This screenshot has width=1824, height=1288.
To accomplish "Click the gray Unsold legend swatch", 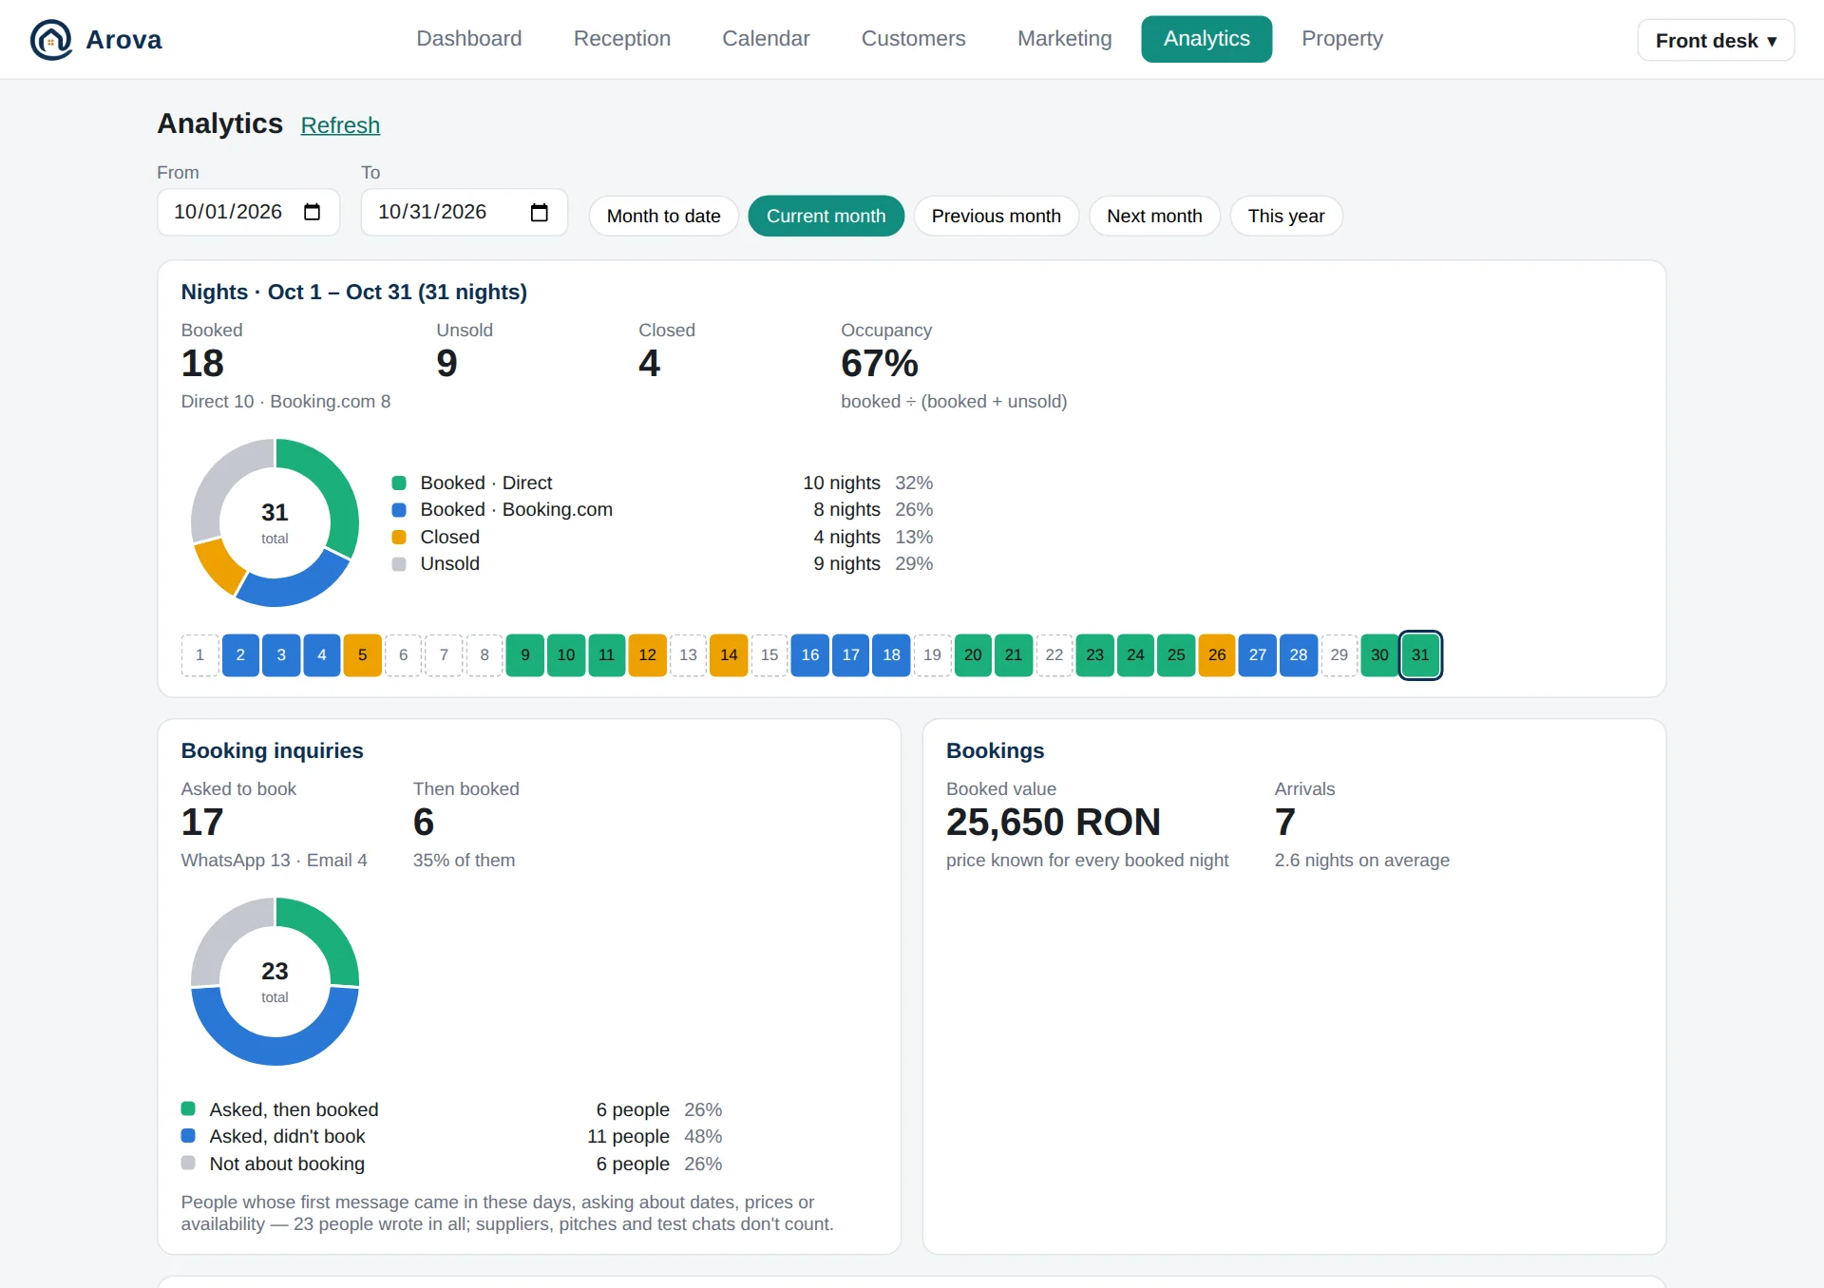I will 399,564.
